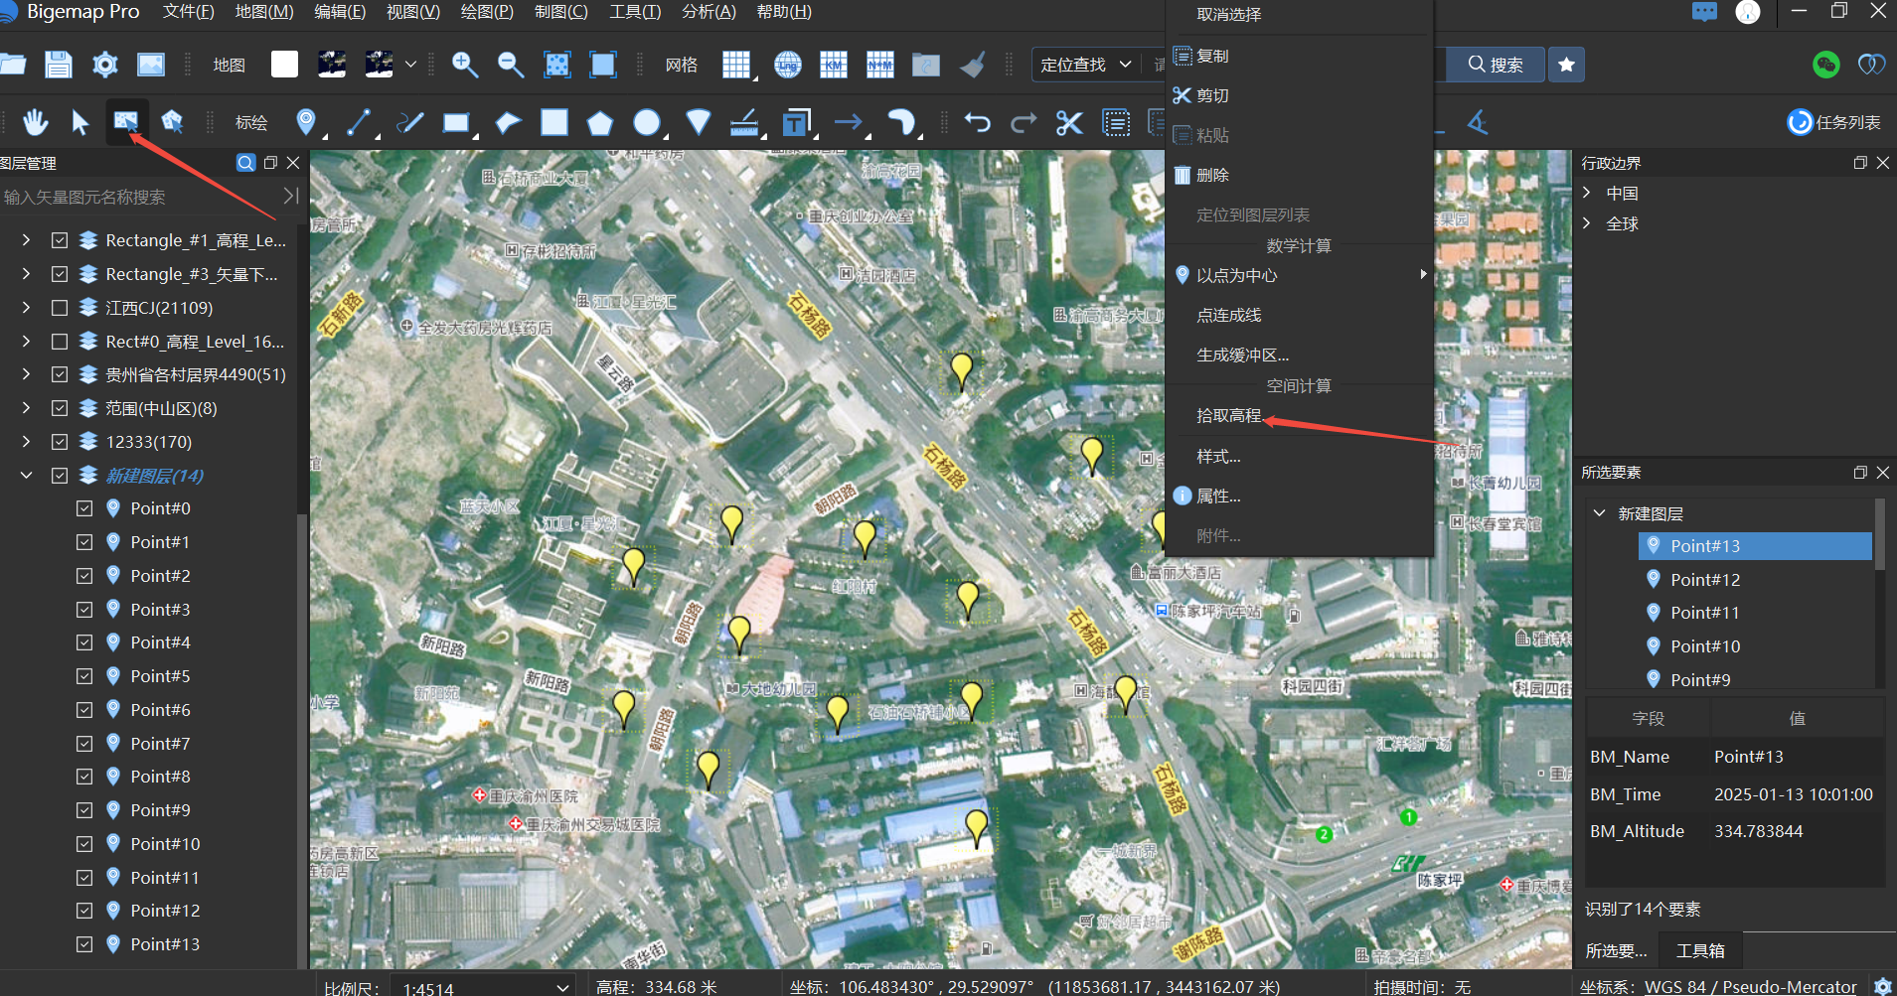Open the 工具箱 panel button
1897x996 pixels.
click(1699, 950)
